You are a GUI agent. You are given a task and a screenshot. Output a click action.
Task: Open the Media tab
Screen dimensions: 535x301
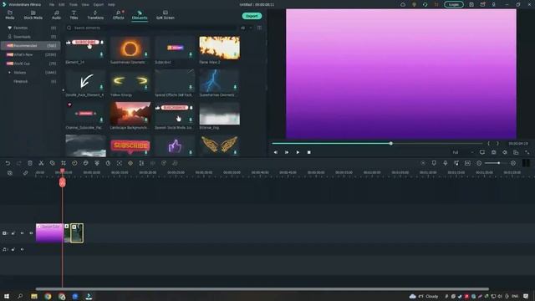9,15
